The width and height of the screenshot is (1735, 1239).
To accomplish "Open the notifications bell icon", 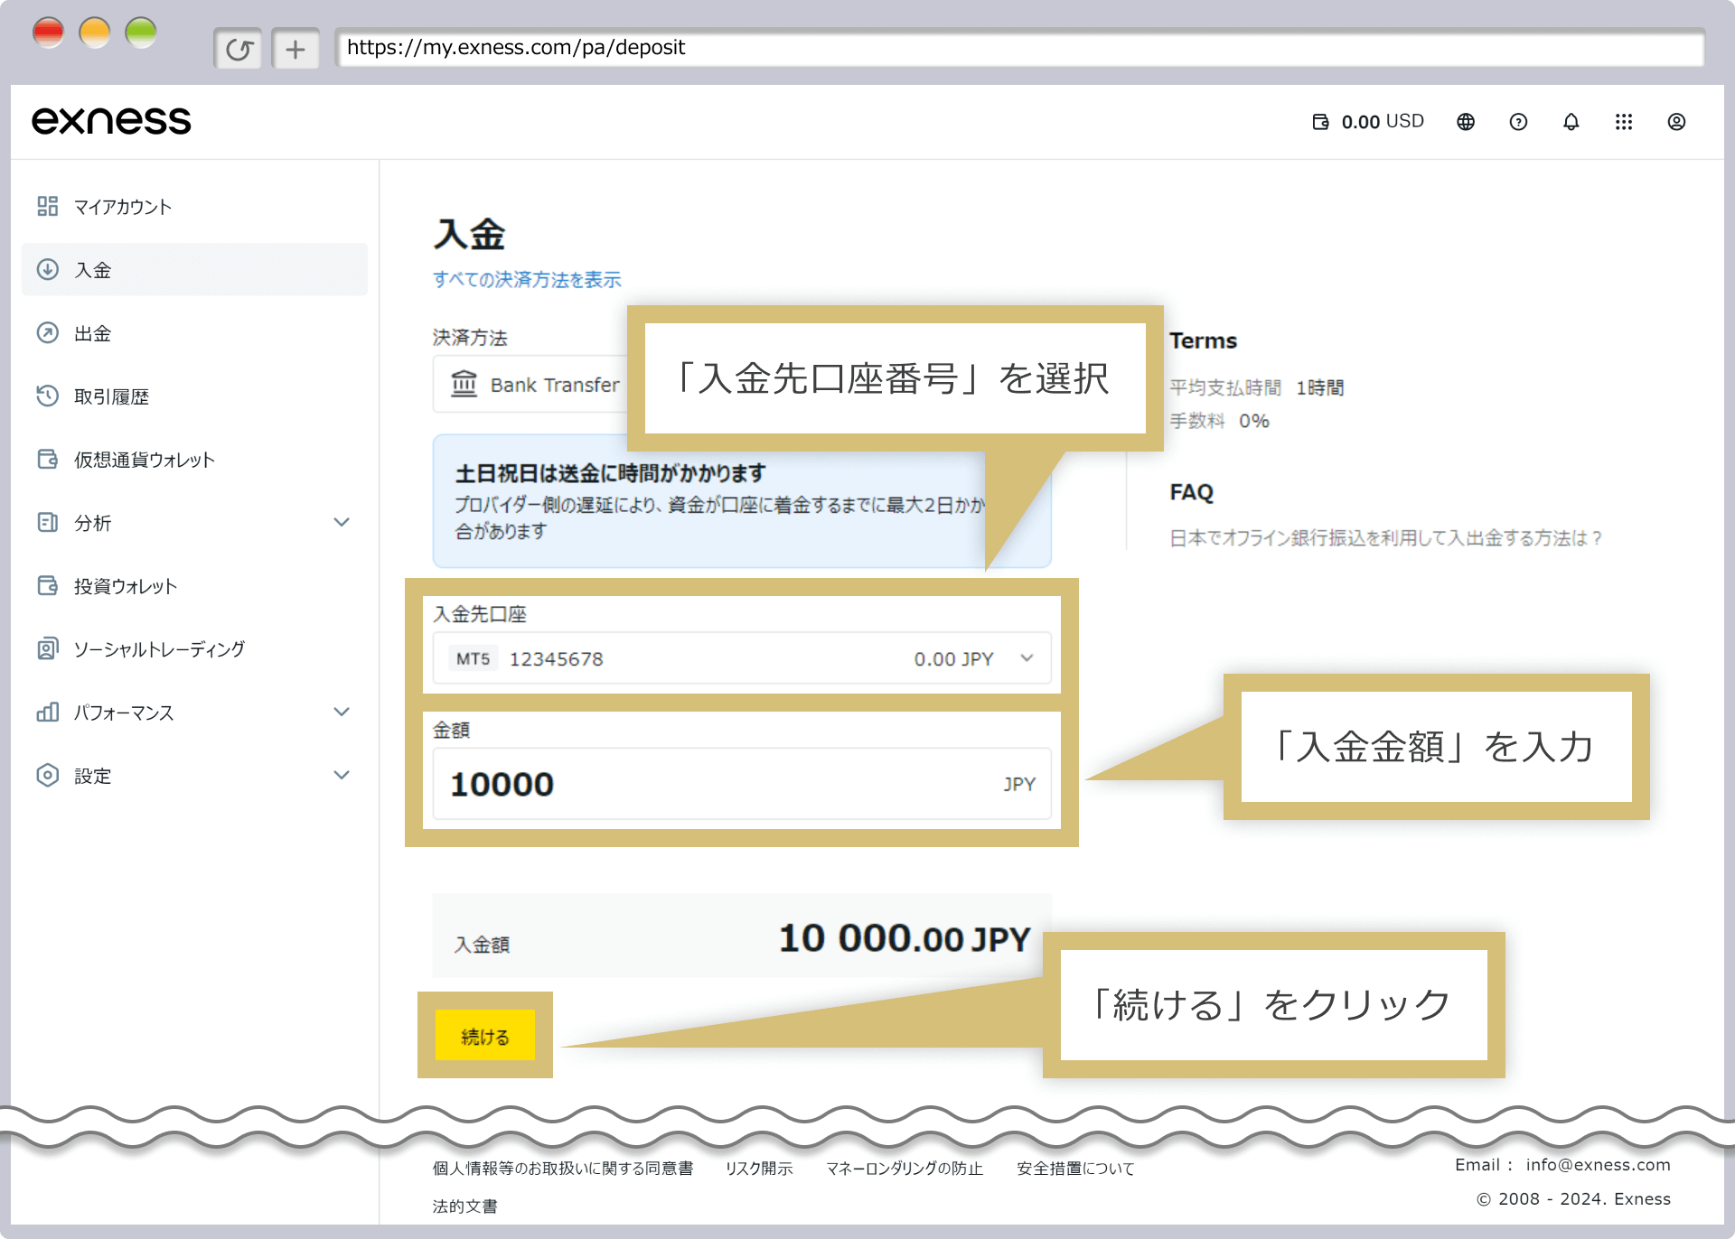I will 1571,122.
